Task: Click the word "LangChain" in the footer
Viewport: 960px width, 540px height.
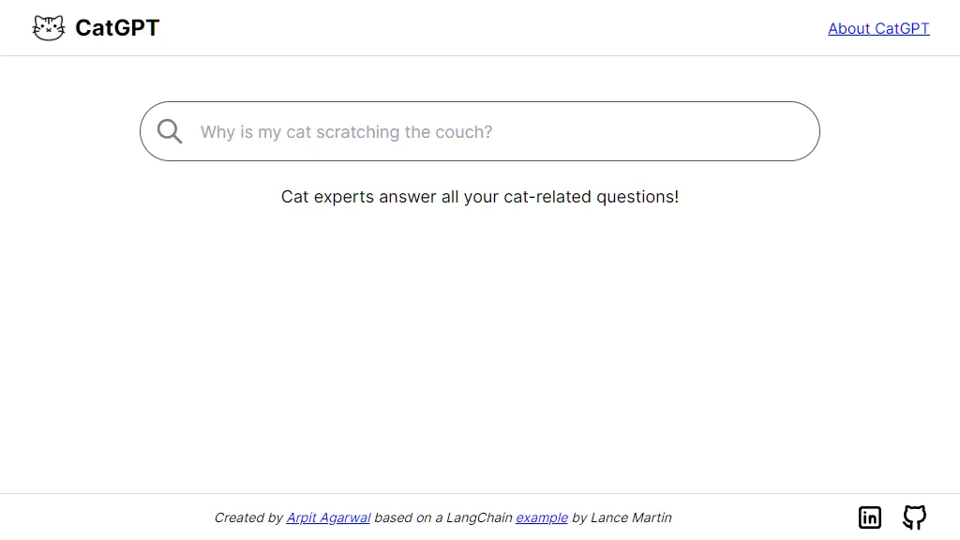Action: pyautogui.click(x=479, y=517)
